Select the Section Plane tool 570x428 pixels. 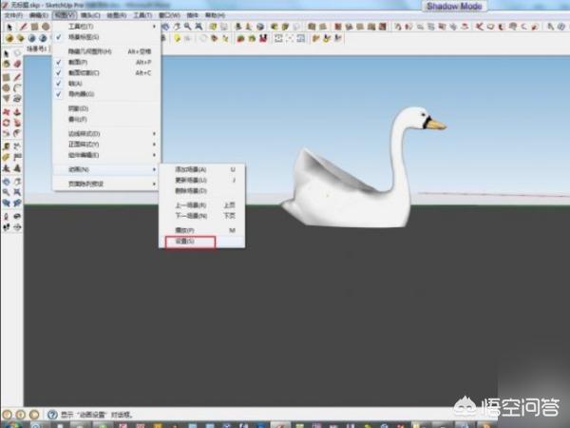tap(17, 227)
